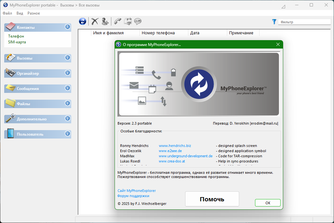The height and width of the screenshot is (223, 334).
Task: Select SIM-карта under Контакты
Action: pyautogui.click(x=17, y=42)
